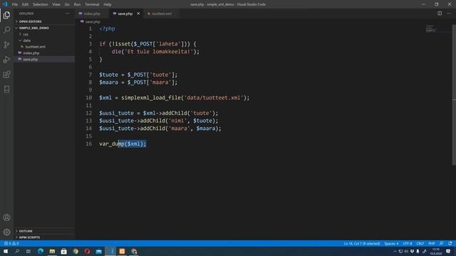Screen dimensions: 456x256
Task: Click the Windows Start button
Action: (6, 251)
